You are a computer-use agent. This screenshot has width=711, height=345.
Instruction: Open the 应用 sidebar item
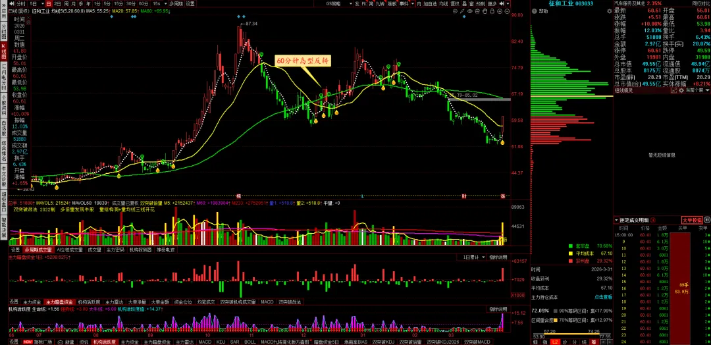[x=3, y=13]
